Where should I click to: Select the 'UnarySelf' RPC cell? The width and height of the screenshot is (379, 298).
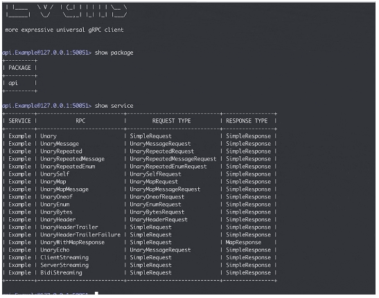tap(55, 174)
